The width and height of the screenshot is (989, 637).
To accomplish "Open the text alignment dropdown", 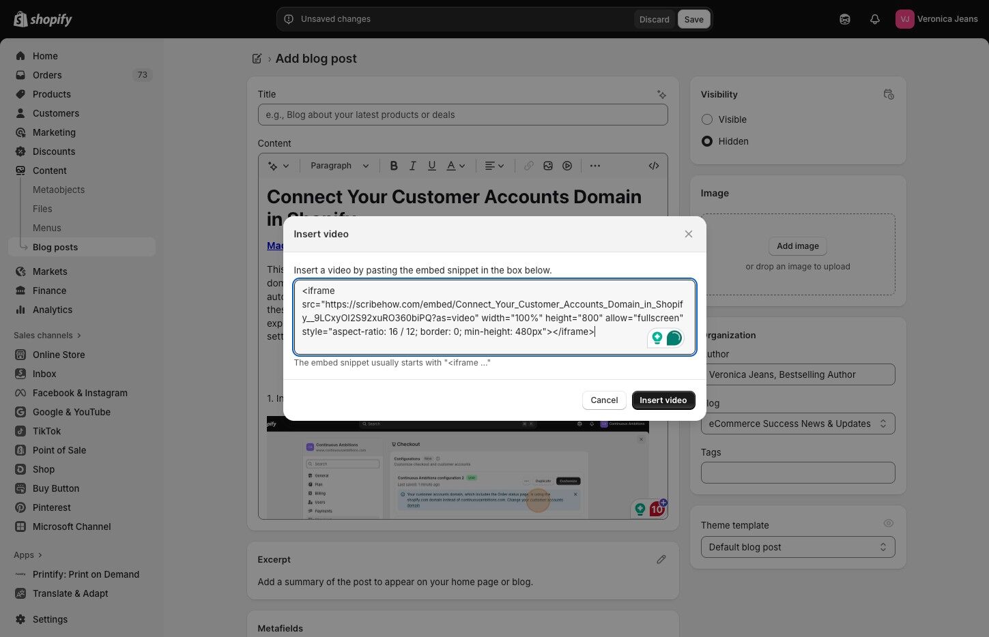I will [x=495, y=166].
